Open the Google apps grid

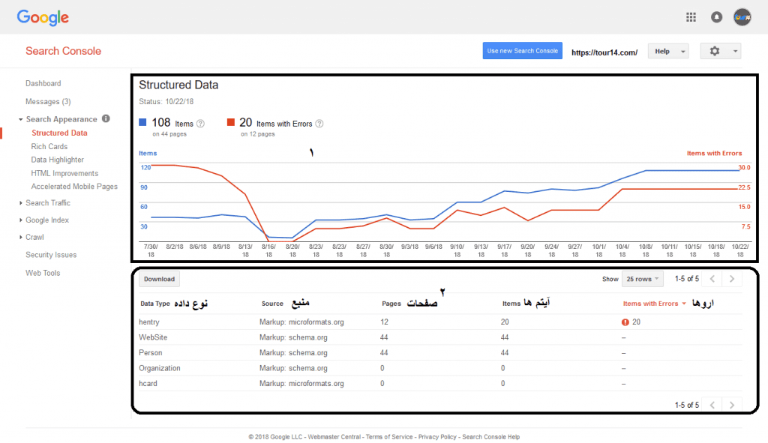tap(691, 17)
